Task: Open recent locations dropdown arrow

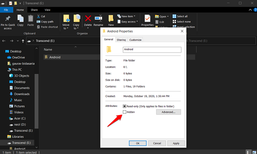Action: [x=18, y=41]
